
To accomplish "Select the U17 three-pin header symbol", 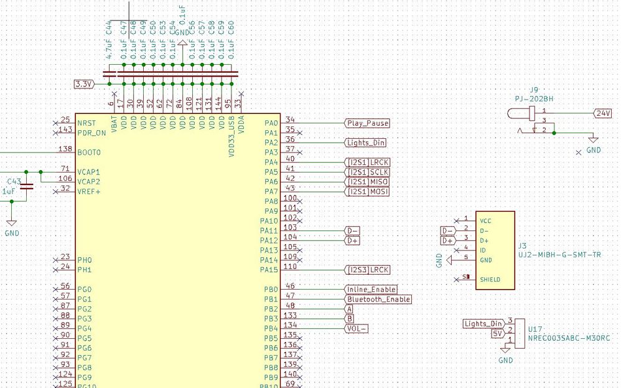I will [x=519, y=333].
